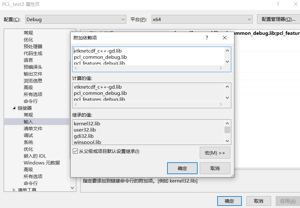The height and width of the screenshot is (208, 300).
Task: Click scroll-down arrow on left settings tree
Action: click(72, 187)
